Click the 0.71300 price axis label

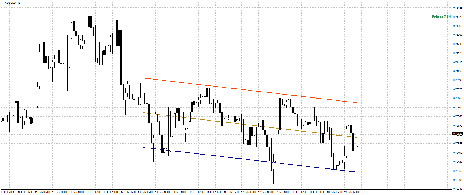458,35
